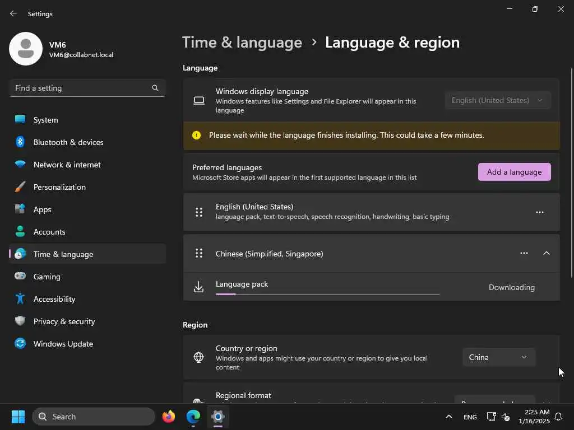Click the Downloading status text
Screen dimensions: 574x430
[511, 287]
